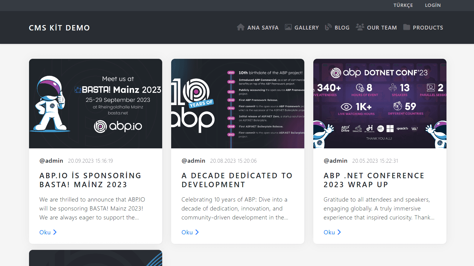This screenshot has width=474, height=266.
Task: Click the date 20.05.2023 15:22:31
Action: (x=375, y=161)
